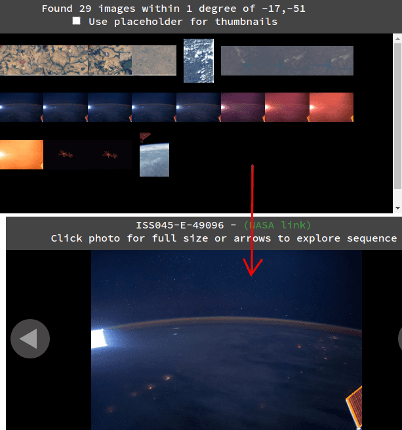Select the portrait Earth limb thumbnail in the third row
The width and height of the screenshot is (402, 430).
point(154,155)
